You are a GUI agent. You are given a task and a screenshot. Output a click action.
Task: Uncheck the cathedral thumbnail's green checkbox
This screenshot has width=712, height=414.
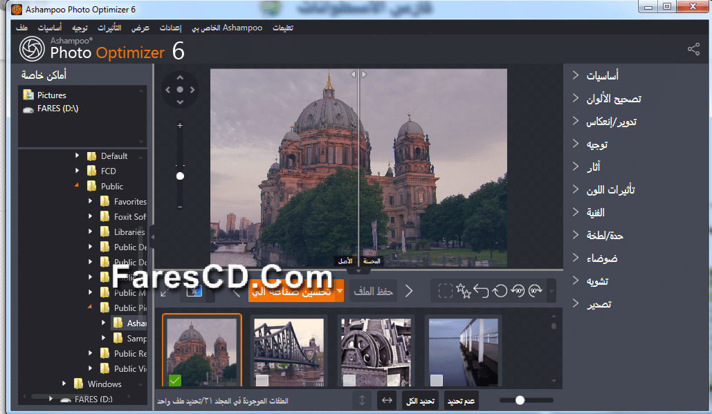tap(174, 380)
